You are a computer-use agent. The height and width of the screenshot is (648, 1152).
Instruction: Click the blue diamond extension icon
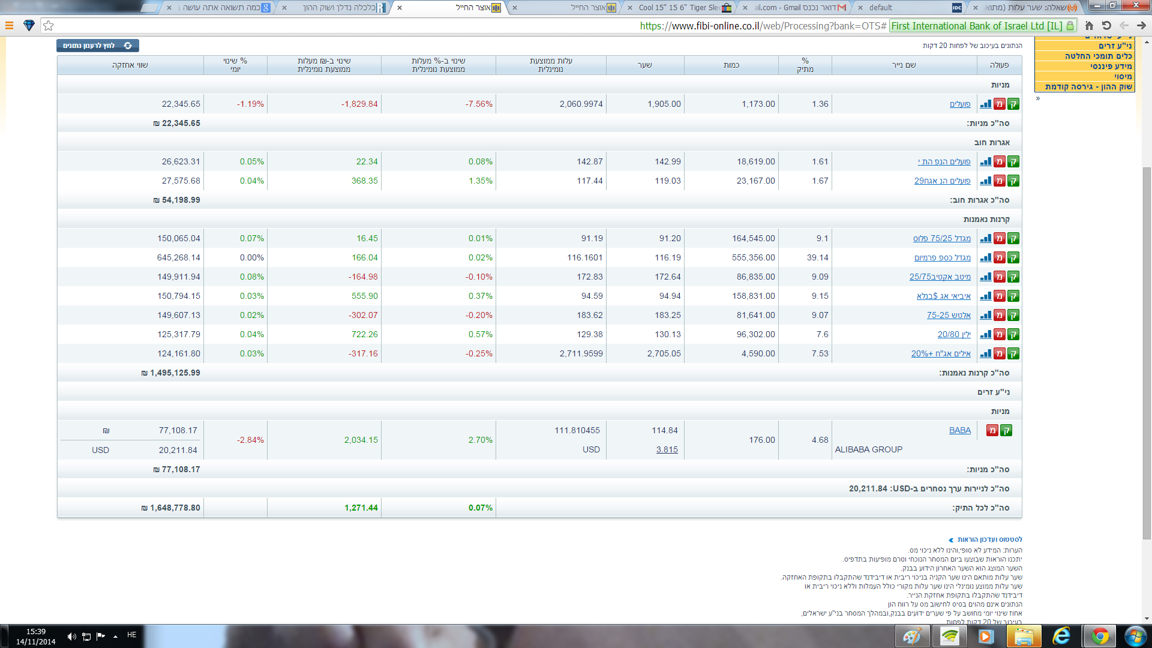pos(29,26)
